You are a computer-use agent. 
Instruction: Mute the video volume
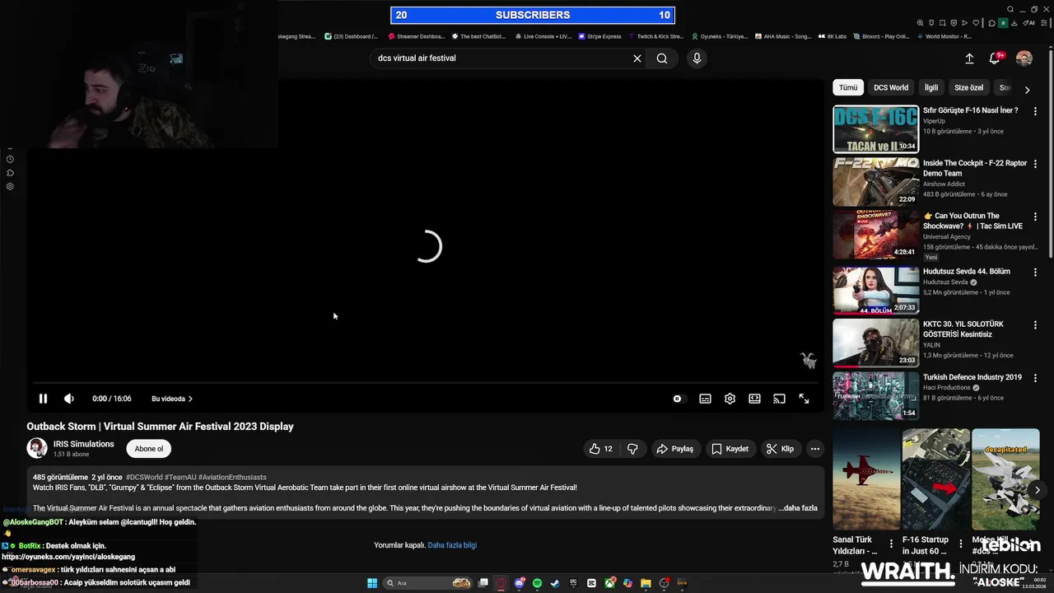click(x=69, y=399)
